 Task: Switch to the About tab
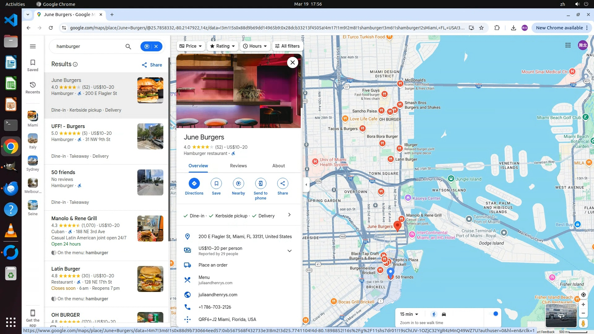(x=278, y=166)
